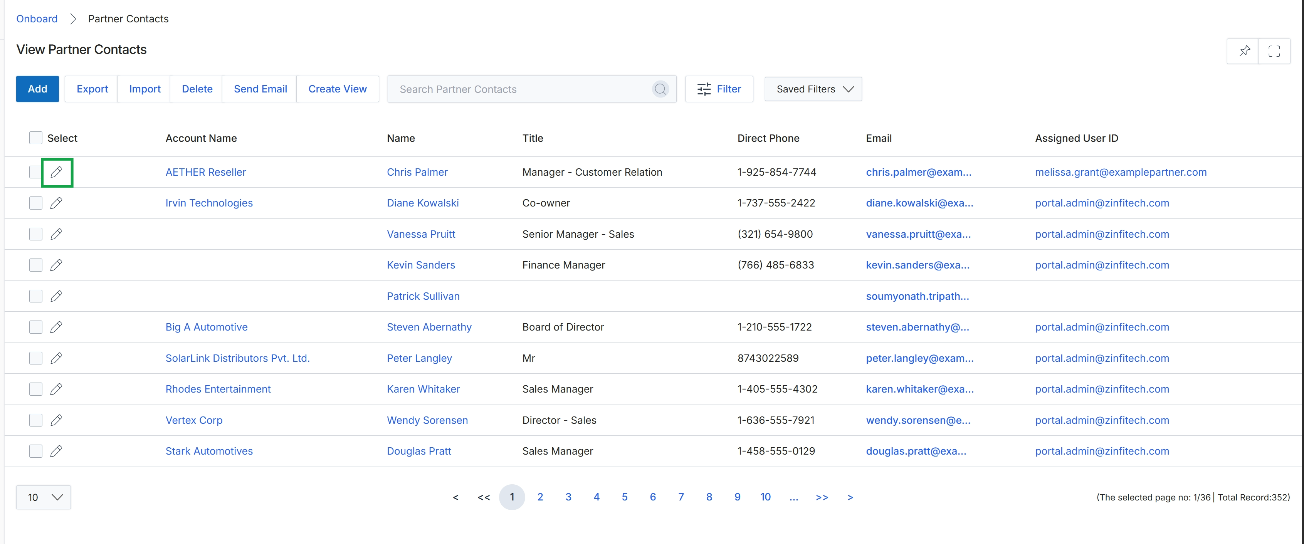This screenshot has height=544, width=1304.
Task: Click current page number 1
Action: (x=512, y=497)
